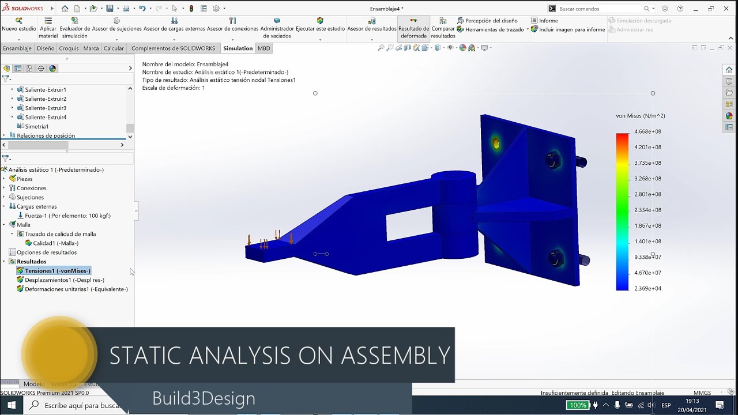Collapse Cargas externas node

[x=4, y=206]
